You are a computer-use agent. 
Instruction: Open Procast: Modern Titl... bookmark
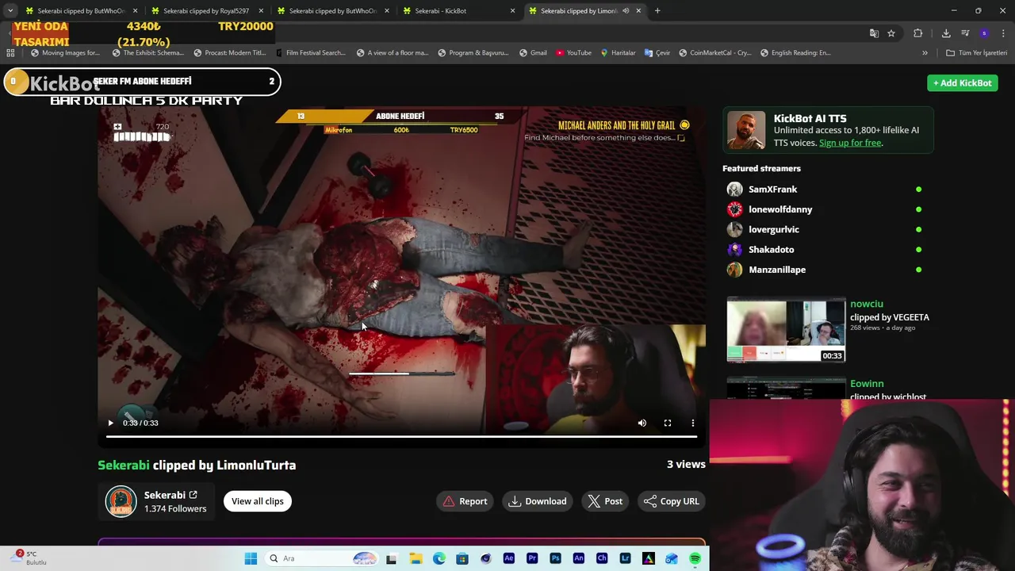click(x=229, y=53)
